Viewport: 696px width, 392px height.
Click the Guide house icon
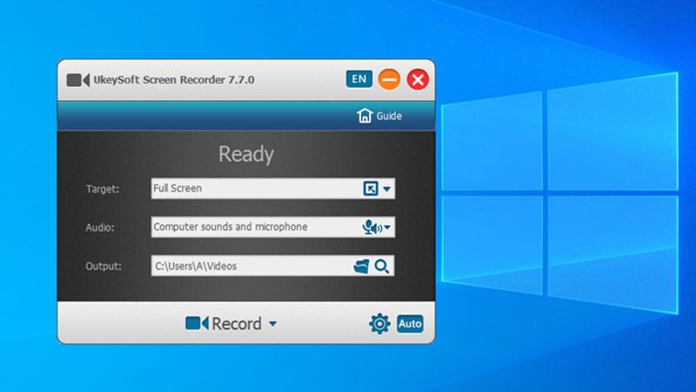tap(365, 116)
